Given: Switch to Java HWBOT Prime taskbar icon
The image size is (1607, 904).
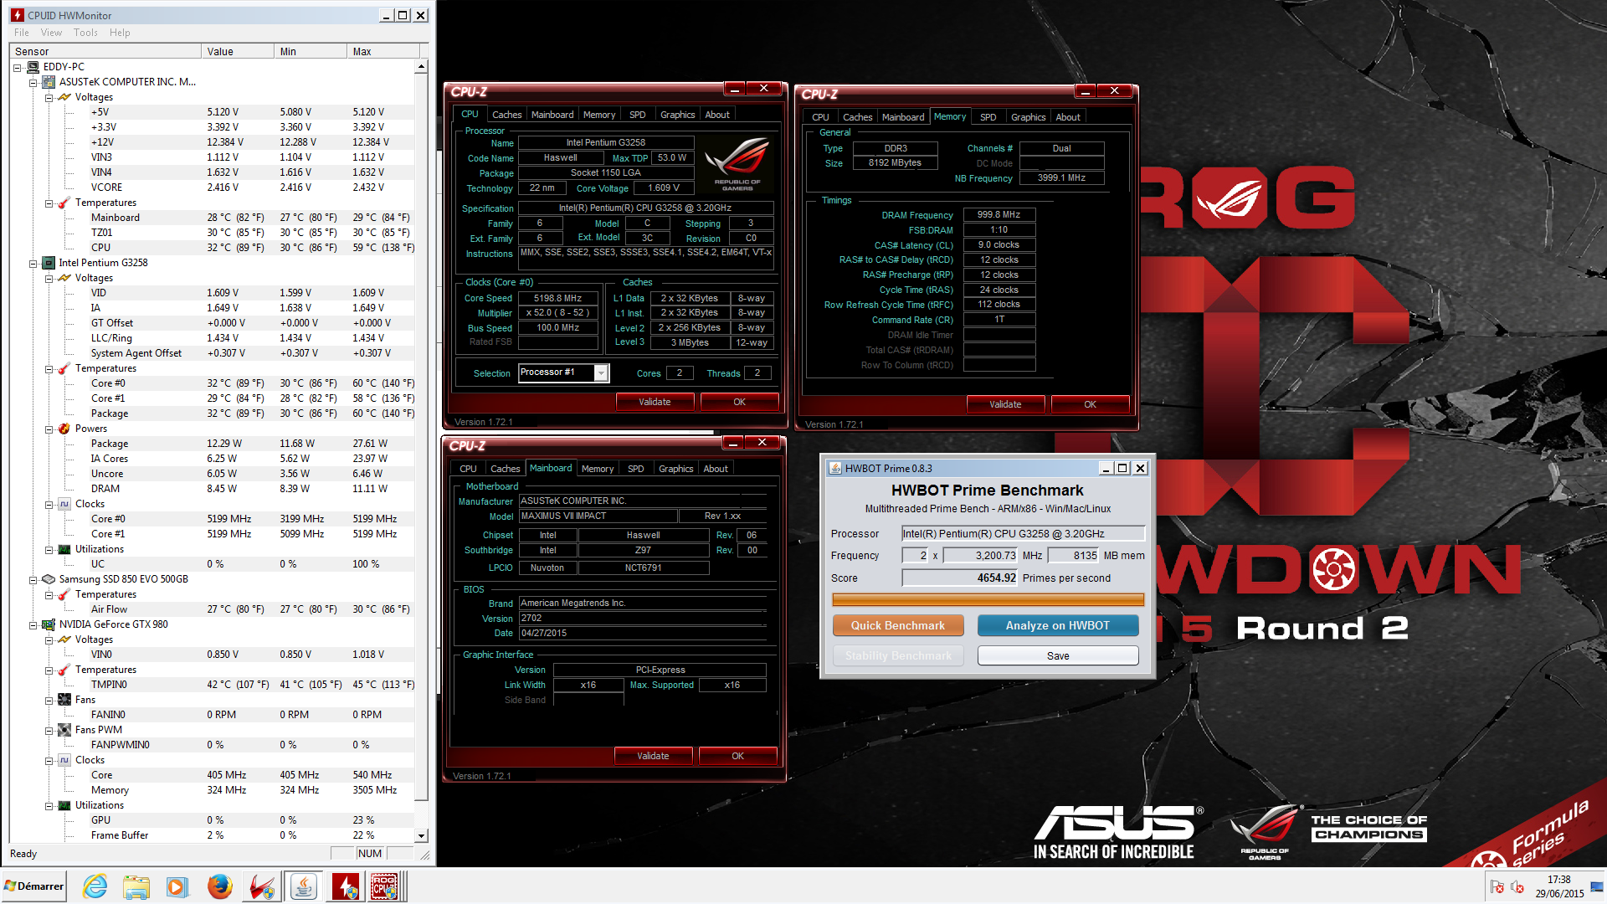Looking at the screenshot, I should click(x=303, y=886).
